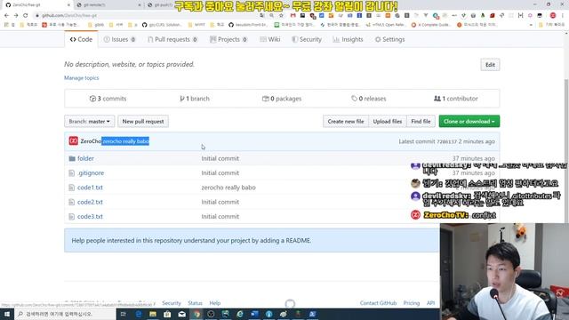This screenshot has height=320, width=569.
Task: Close the first GitHub browser tab
Action: [69, 4]
